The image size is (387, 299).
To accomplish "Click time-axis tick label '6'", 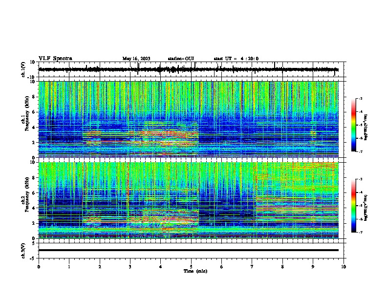I will (222, 267).
